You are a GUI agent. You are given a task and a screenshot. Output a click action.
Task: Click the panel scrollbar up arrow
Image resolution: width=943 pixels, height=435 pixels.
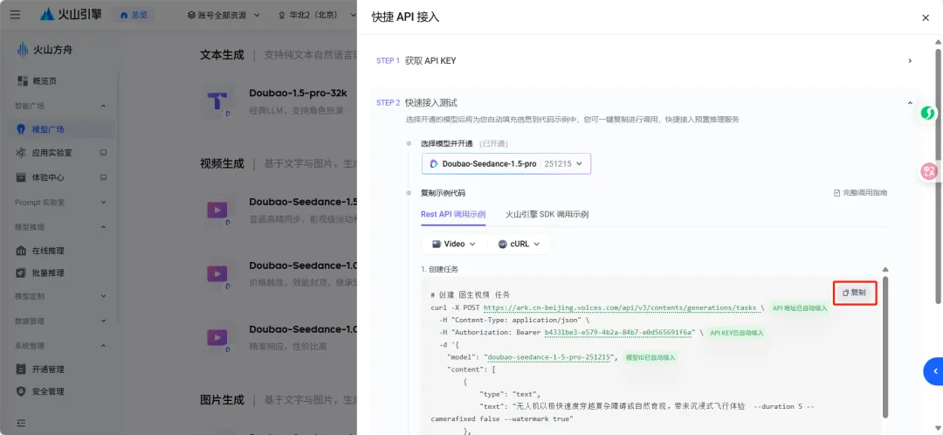coord(938,42)
